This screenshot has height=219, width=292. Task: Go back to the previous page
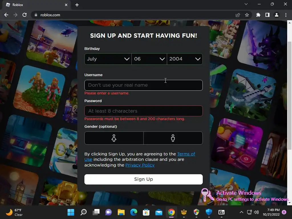pos(6,15)
